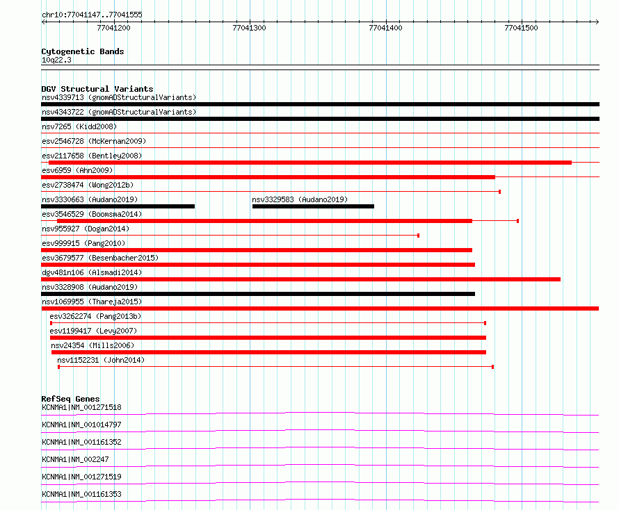Select variant nsv24354 (Mills2006)
Screen dimensions: 619x510
coord(93,345)
